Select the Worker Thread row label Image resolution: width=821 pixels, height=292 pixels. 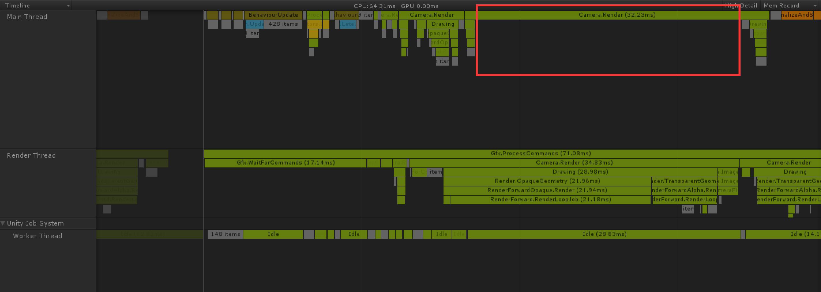(x=37, y=236)
